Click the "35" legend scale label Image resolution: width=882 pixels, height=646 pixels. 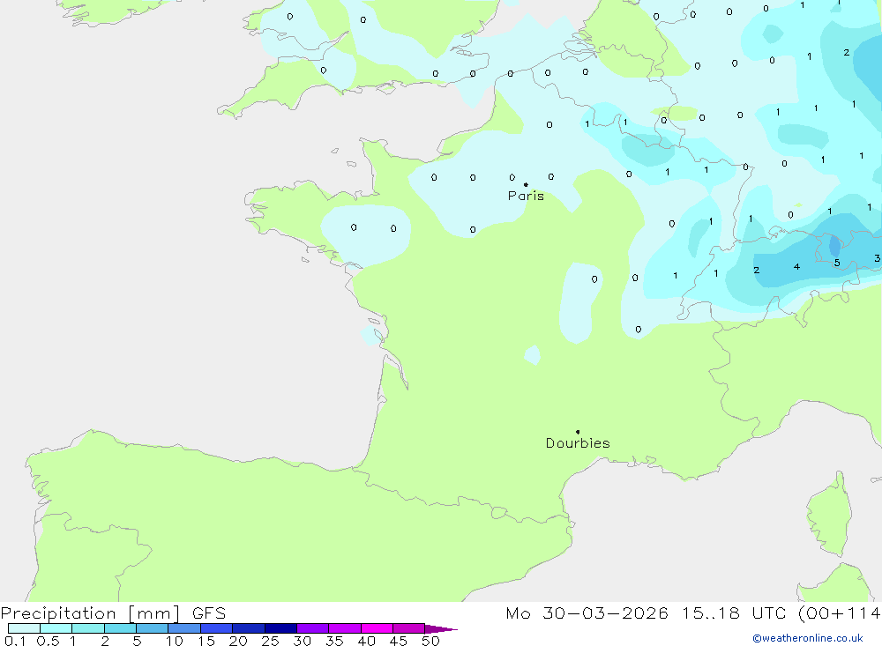pyautogui.click(x=334, y=641)
